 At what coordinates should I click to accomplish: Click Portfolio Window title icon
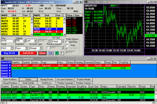tap(2, 59)
